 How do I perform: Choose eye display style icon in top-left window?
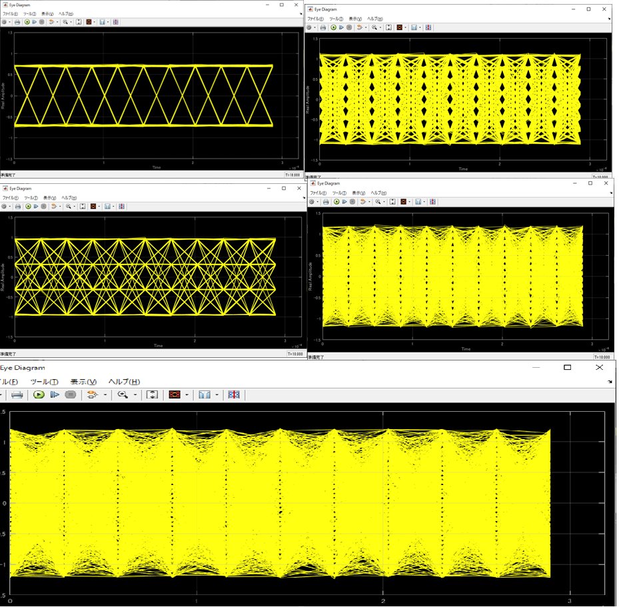click(89, 22)
